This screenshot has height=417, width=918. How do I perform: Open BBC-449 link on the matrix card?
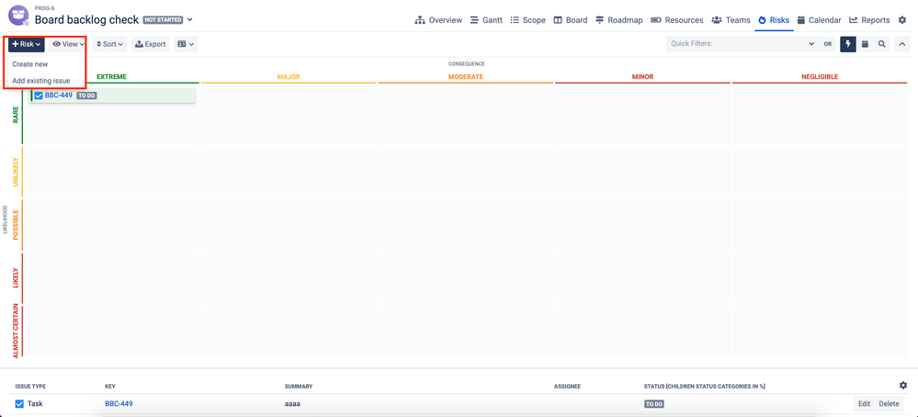[59, 95]
